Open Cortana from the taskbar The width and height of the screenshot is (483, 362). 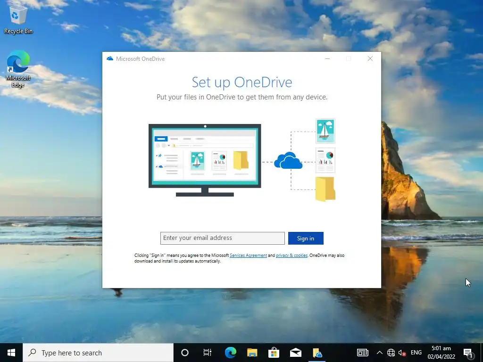click(x=185, y=353)
